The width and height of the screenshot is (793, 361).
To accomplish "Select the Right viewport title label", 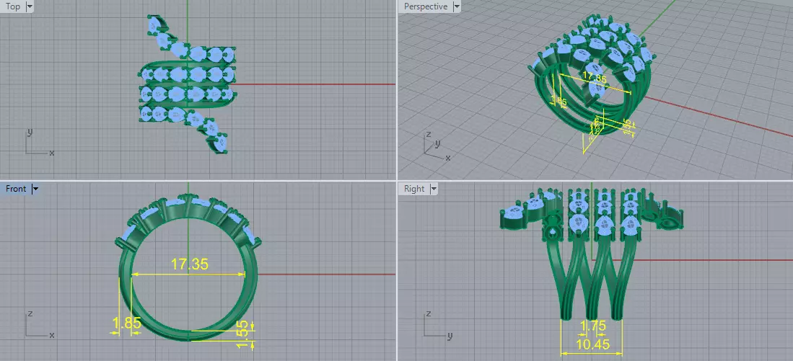I will [414, 189].
